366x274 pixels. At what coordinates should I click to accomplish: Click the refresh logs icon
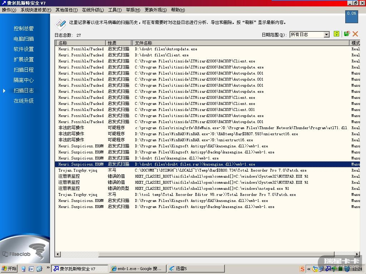click(x=336, y=34)
